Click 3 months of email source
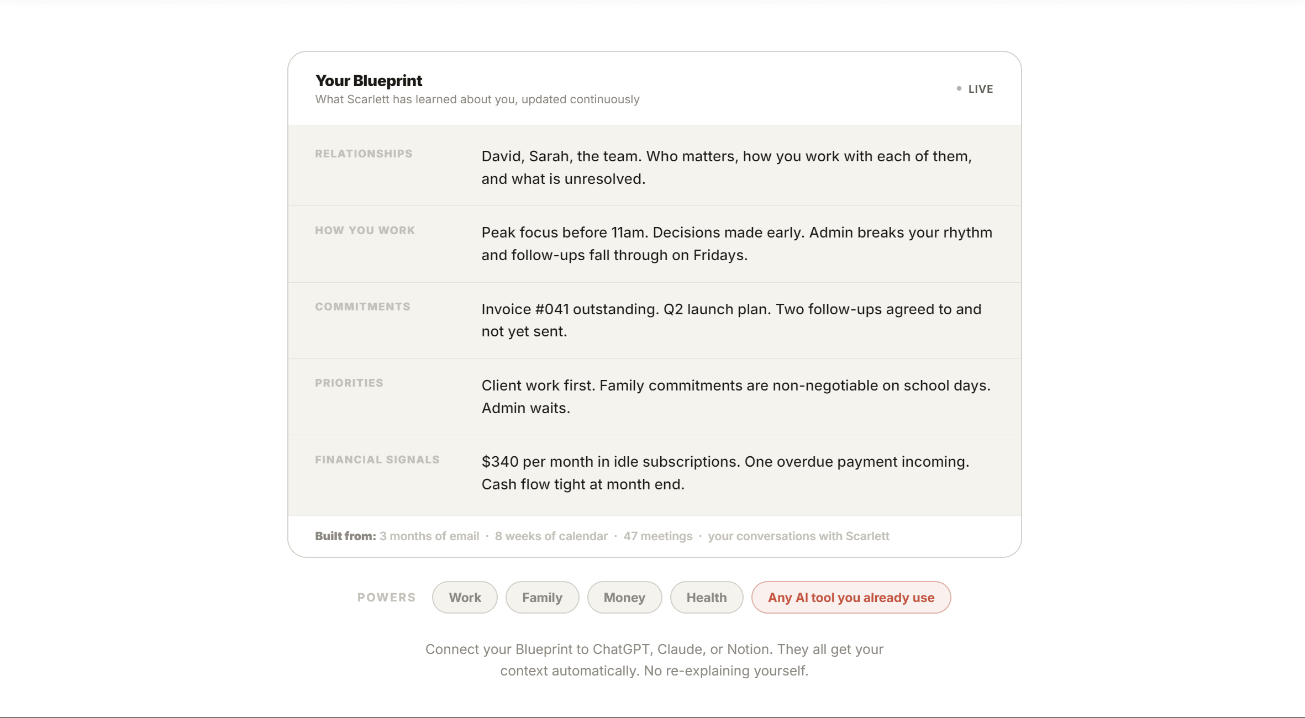Viewport: 1305px width, 718px height. point(429,536)
